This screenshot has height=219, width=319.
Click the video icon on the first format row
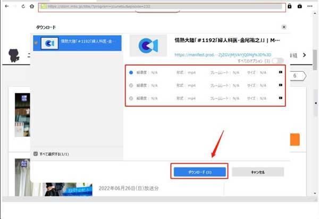(x=281, y=72)
